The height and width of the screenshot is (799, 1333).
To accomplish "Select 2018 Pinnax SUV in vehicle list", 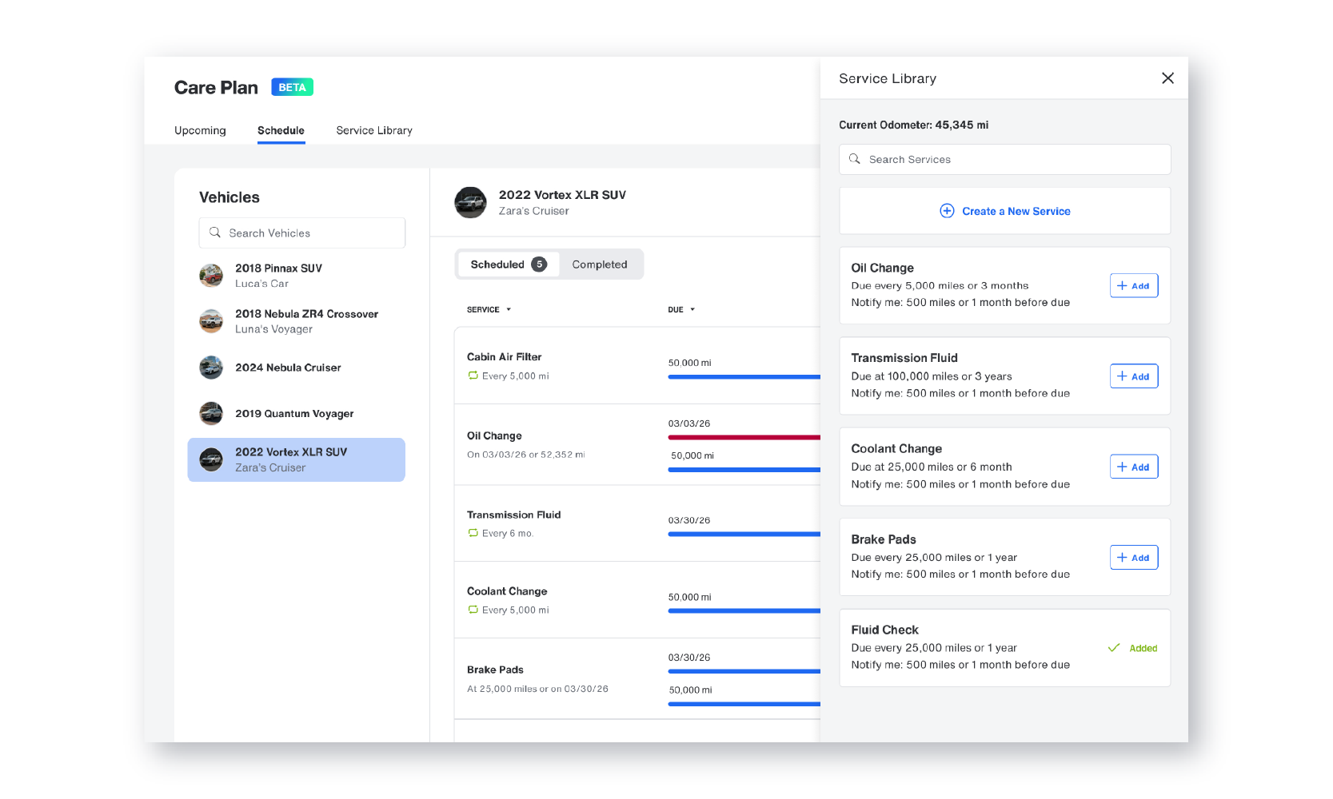I will 296,276.
